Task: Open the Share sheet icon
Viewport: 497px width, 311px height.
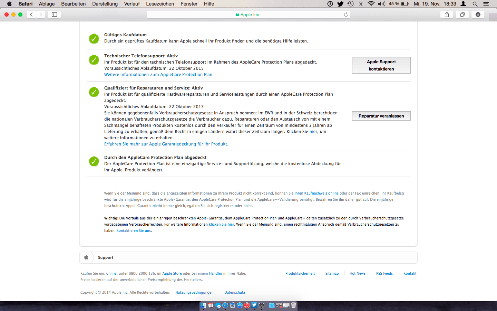Action: click(447, 15)
